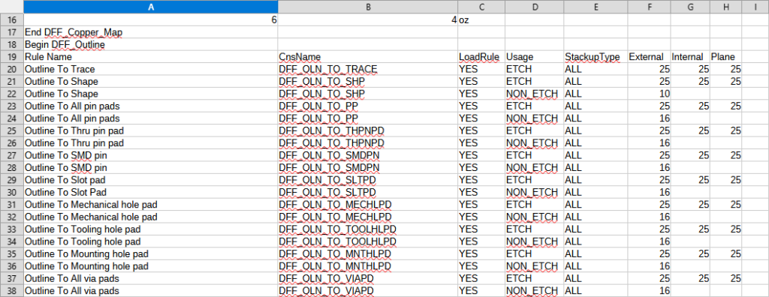Image resolution: width=769 pixels, height=297 pixels.
Task: Click 'DFF_OLN_TO_MECHLPD' in row 32
Action: pos(368,217)
